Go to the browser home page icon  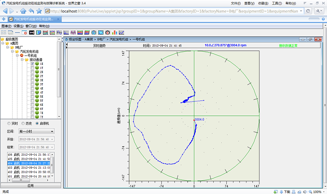point(23,11)
